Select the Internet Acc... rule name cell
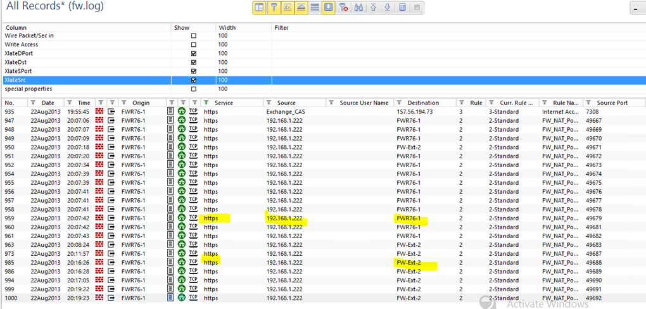The image size is (646, 309). (x=560, y=111)
